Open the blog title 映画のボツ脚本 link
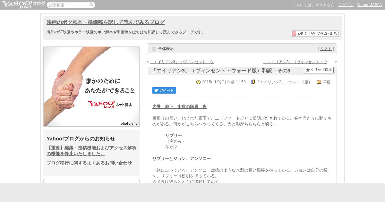 coord(106,22)
